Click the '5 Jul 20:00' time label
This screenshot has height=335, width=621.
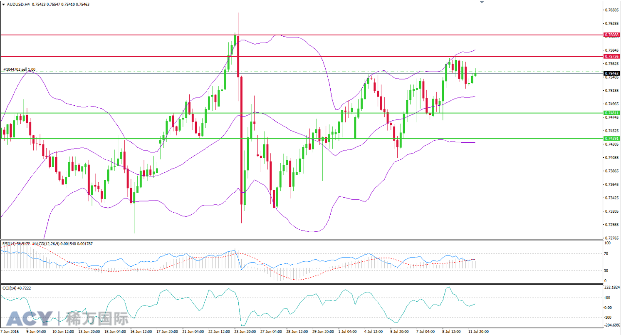(x=400, y=332)
